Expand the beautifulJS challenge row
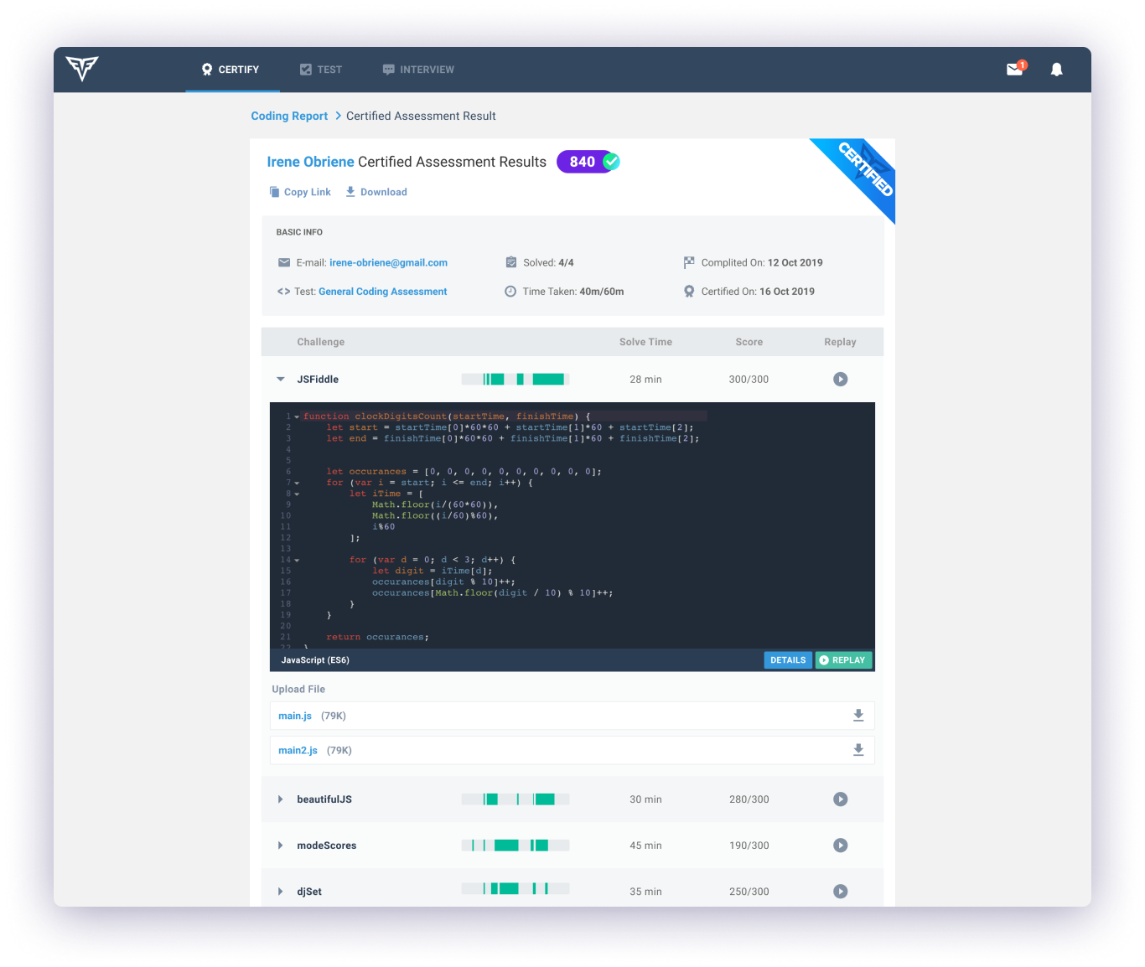This screenshot has height=967, width=1145. [281, 799]
